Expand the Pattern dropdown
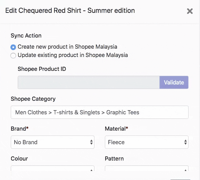The image size is (200, 180). point(147,168)
